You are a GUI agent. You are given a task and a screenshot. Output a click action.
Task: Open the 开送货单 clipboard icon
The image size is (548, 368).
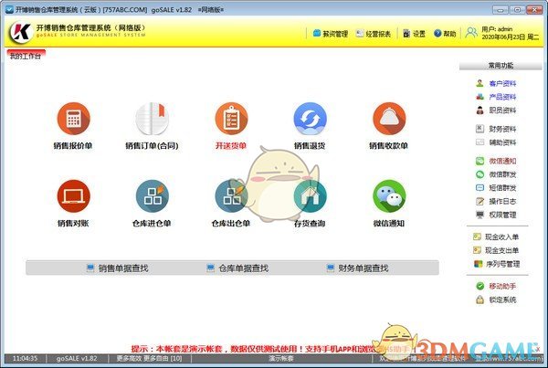pyautogui.click(x=231, y=119)
